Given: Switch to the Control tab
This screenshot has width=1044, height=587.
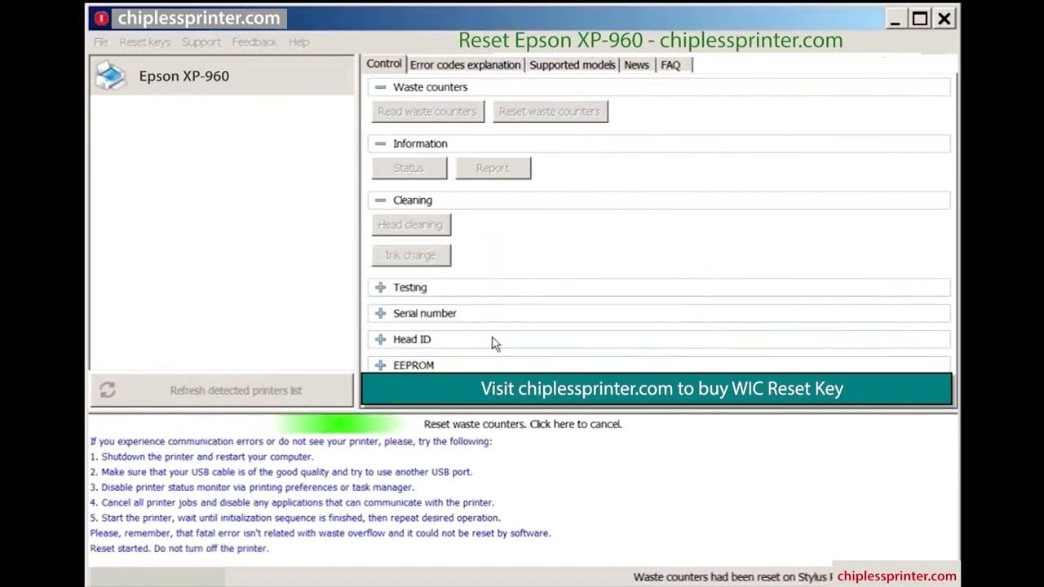Looking at the screenshot, I should tap(383, 64).
